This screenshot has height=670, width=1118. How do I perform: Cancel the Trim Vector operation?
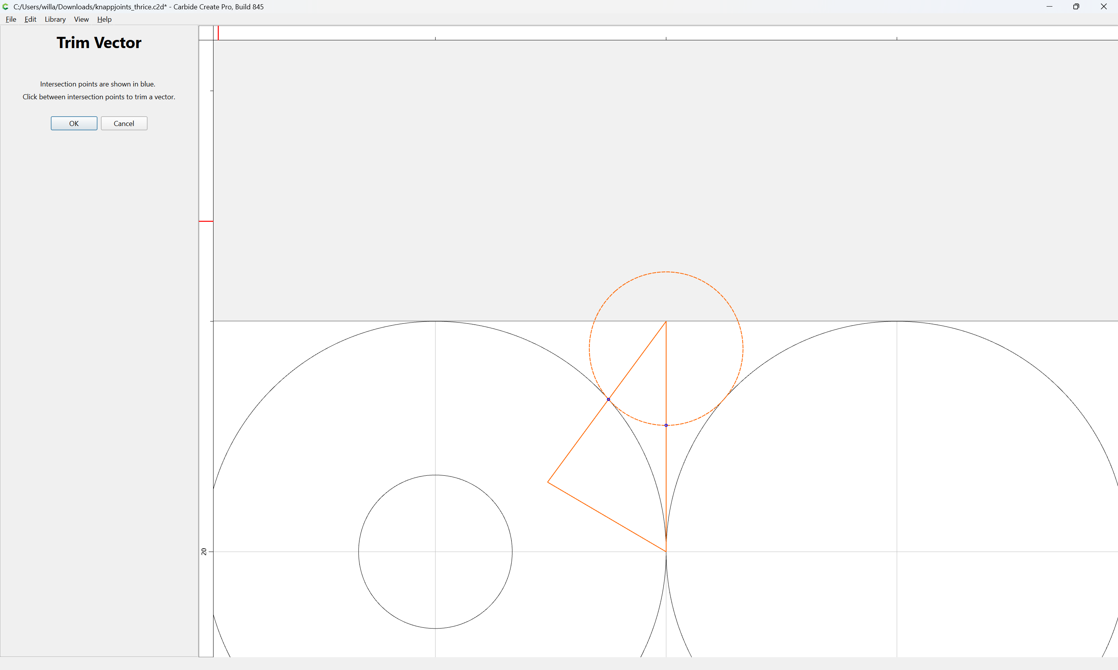click(x=124, y=123)
